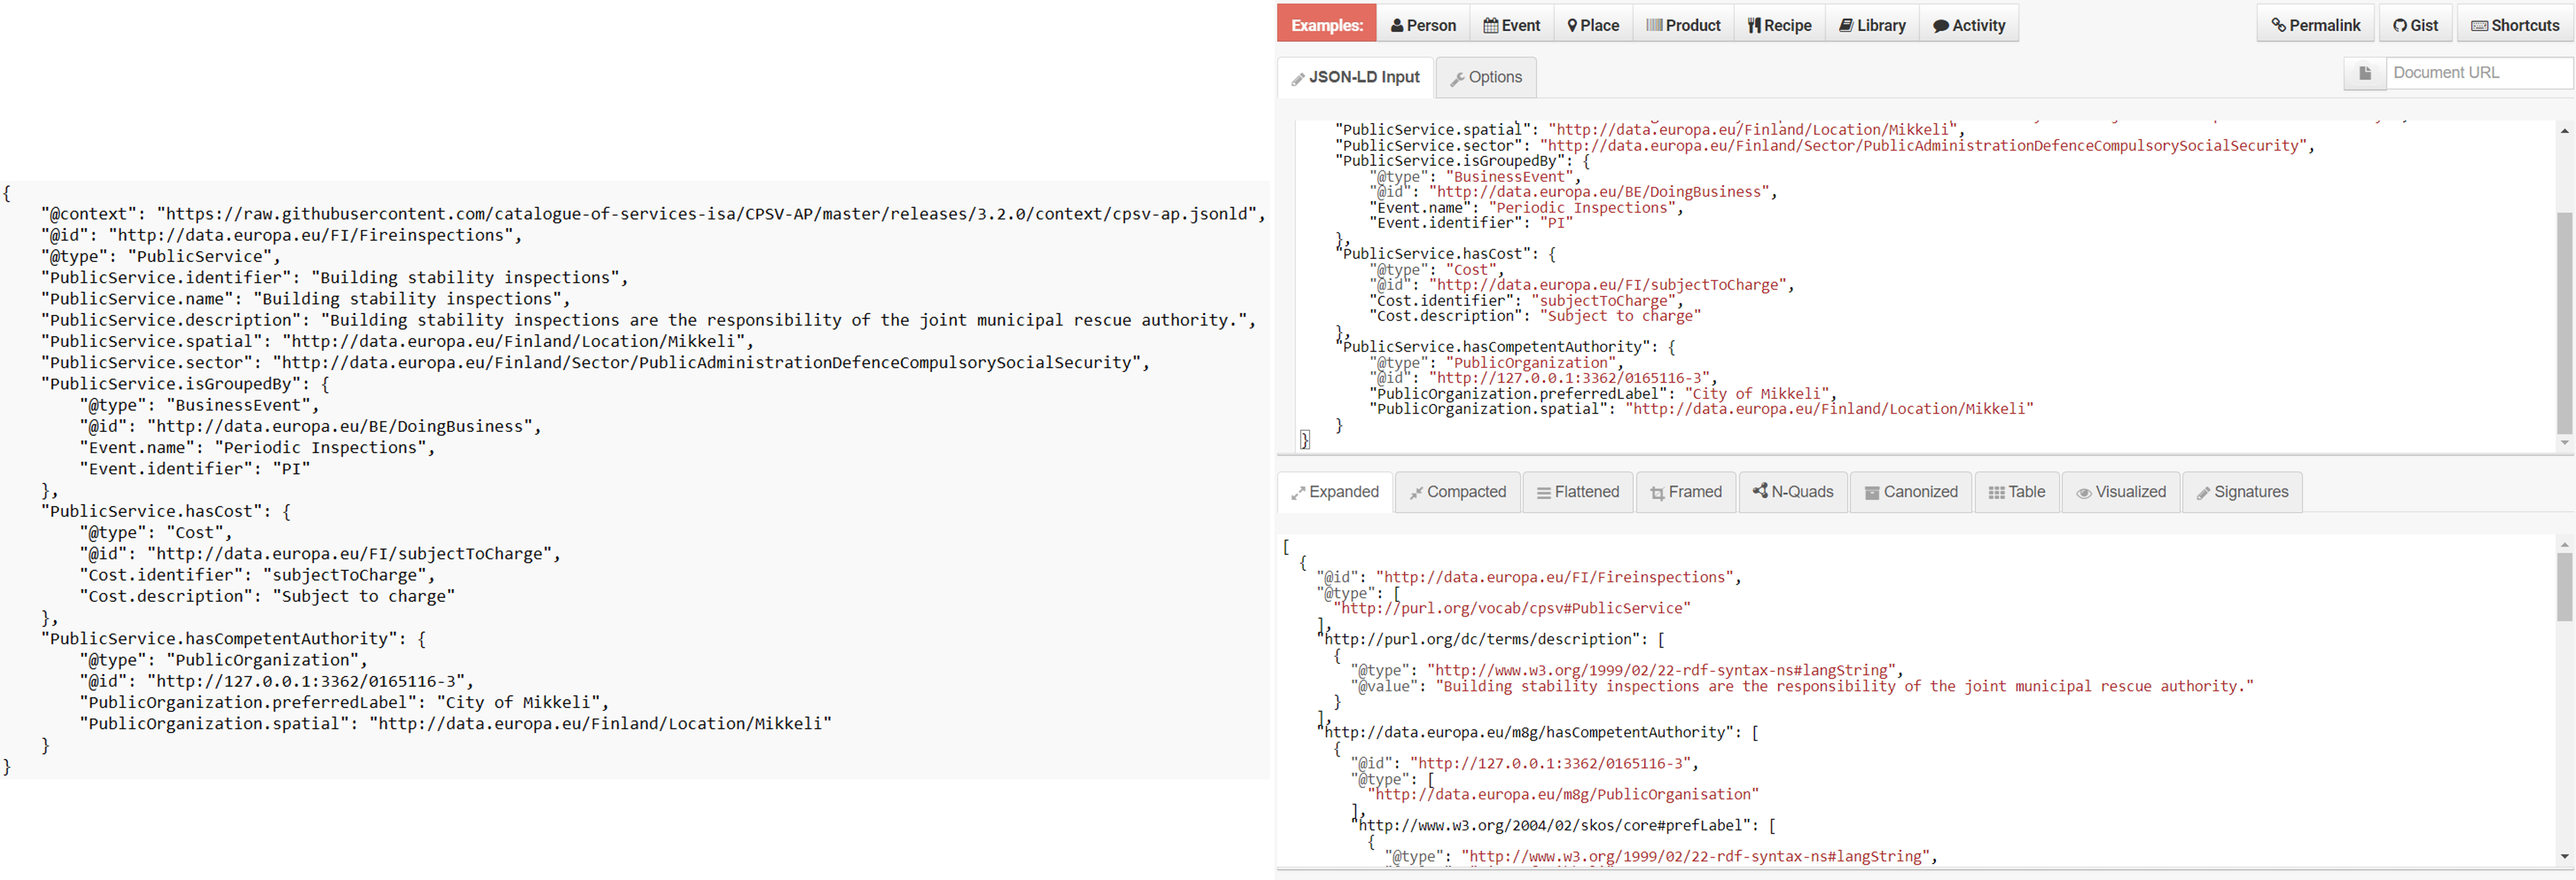Image resolution: width=2576 pixels, height=880 pixels.
Task: Click "City of Mikkeli" value in the input editor
Action: 1756,394
